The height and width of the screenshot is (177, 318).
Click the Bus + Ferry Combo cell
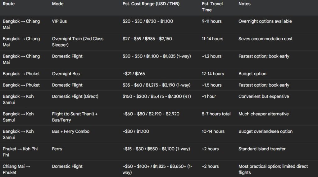70,131
